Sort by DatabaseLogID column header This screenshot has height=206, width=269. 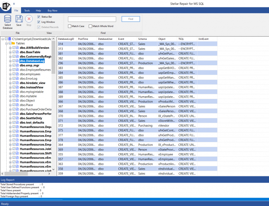(67, 39)
